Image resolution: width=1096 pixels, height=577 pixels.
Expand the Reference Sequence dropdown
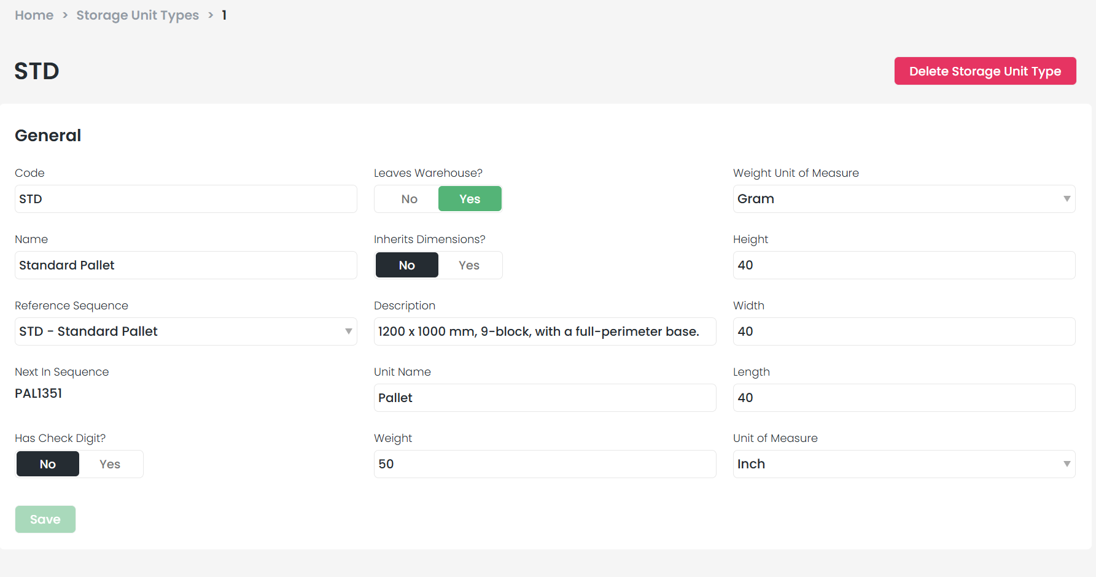click(x=185, y=331)
